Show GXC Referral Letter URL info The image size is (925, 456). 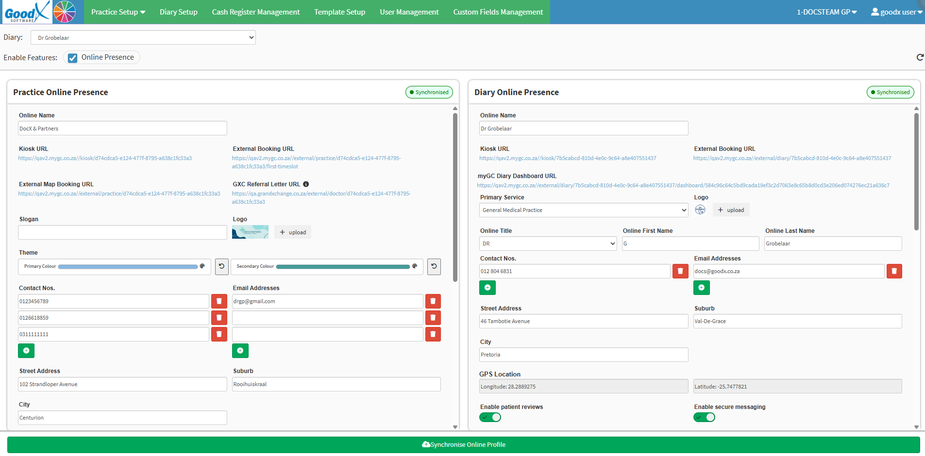[x=306, y=184]
